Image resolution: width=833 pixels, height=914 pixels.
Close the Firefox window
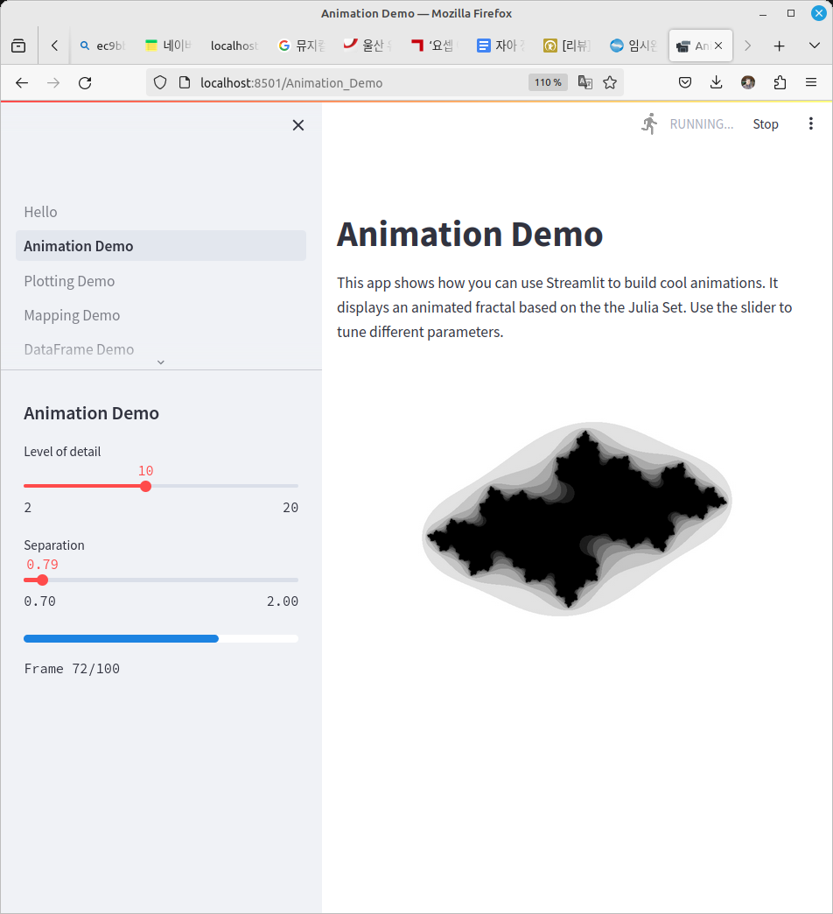click(819, 13)
